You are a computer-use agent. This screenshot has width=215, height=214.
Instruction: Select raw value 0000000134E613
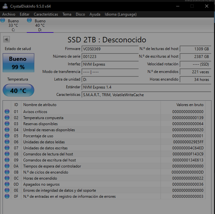tap(188, 160)
